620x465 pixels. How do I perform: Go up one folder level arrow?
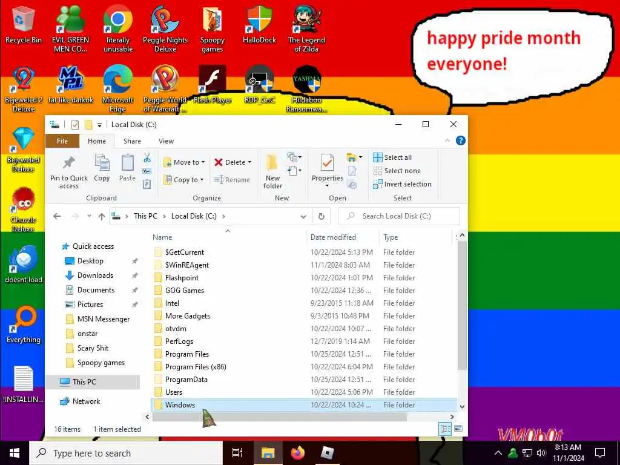click(102, 216)
